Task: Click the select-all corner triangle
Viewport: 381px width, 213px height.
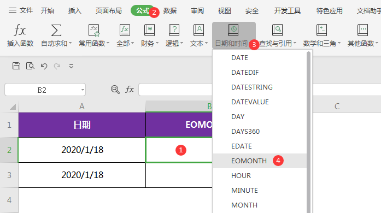Action: [x=13, y=106]
